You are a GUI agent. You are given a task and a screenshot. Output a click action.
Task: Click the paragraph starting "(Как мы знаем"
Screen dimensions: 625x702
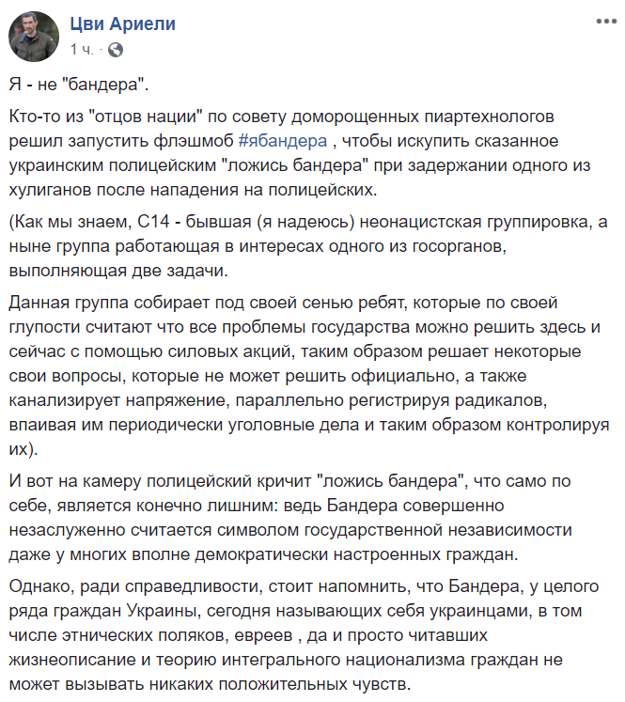[310, 245]
